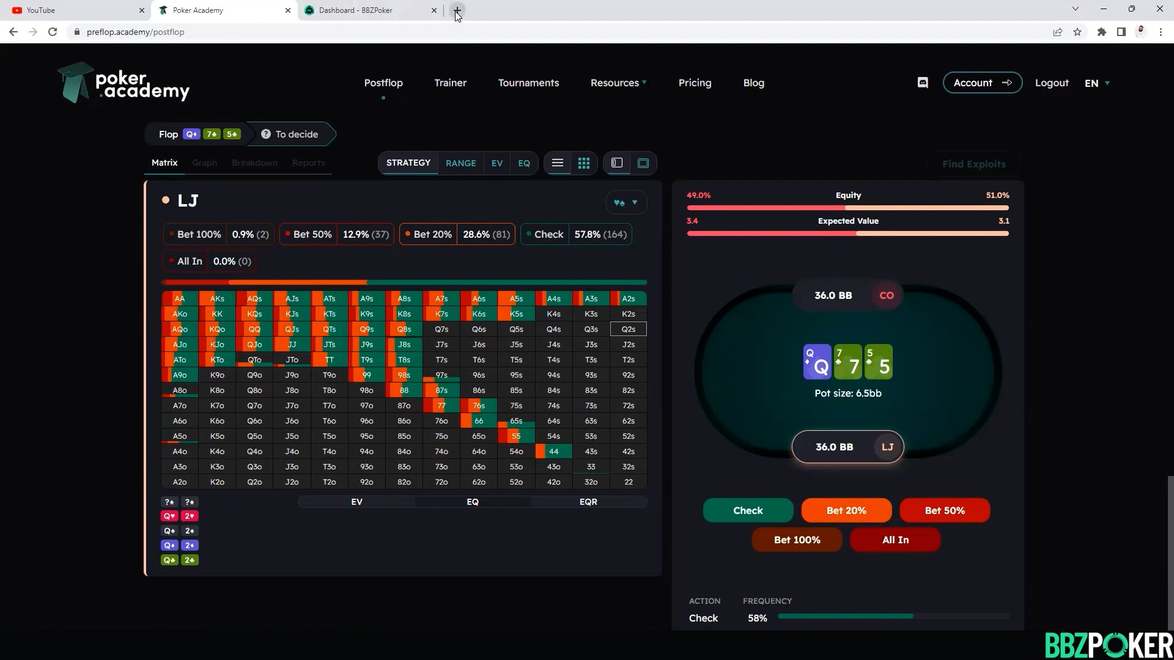
Task: Select the AKs cell in matrix
Action: [x=217, y=299]
